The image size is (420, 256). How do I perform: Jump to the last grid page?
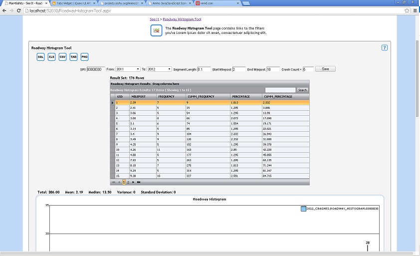(x=139, y=182)
